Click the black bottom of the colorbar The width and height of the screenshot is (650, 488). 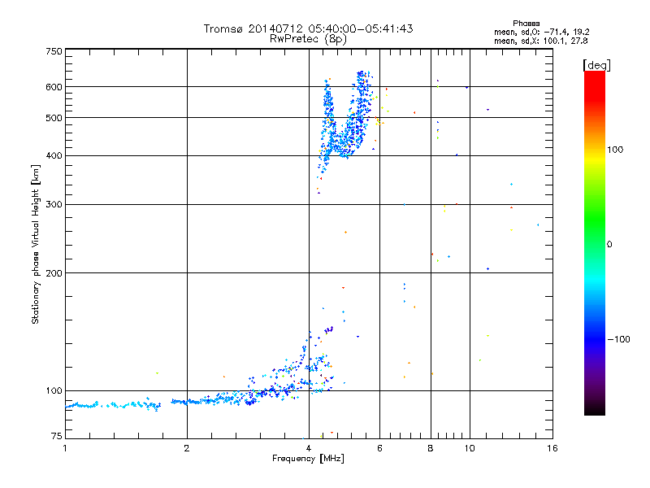pyautogui.click(x=595, y=409)
